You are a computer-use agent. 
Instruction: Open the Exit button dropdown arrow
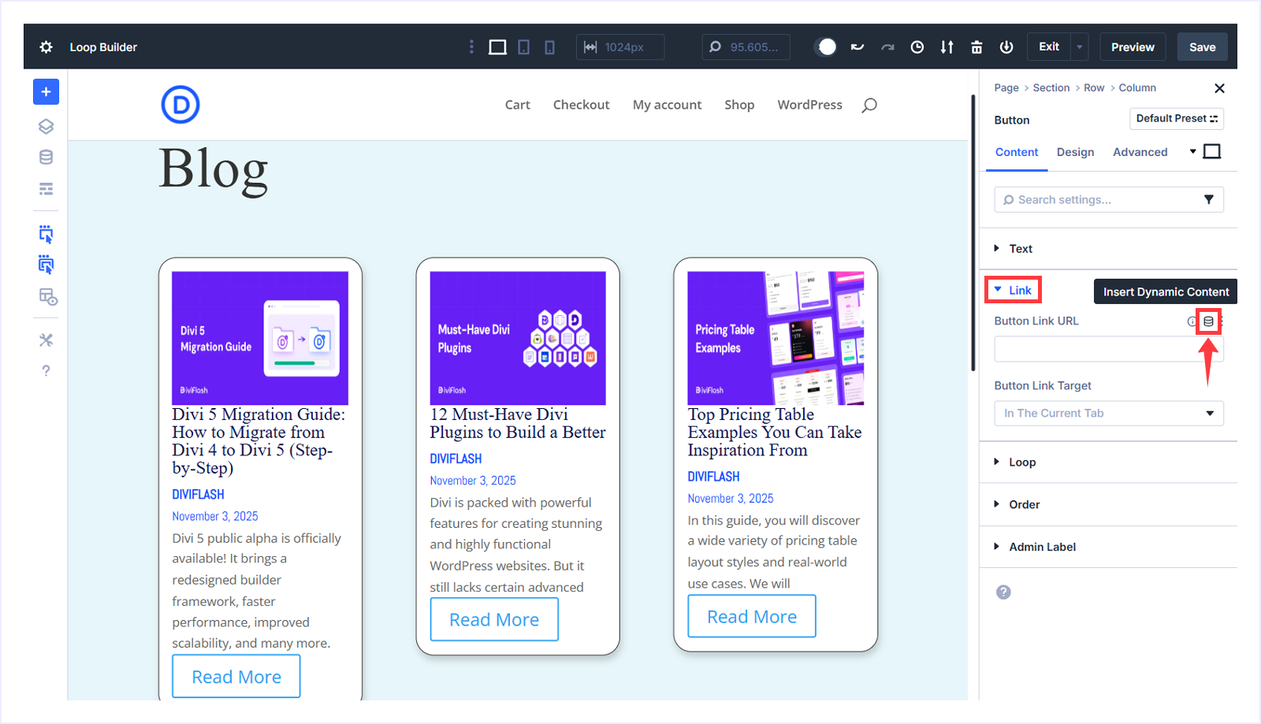pyautogui.click(x=1078, y=46)
